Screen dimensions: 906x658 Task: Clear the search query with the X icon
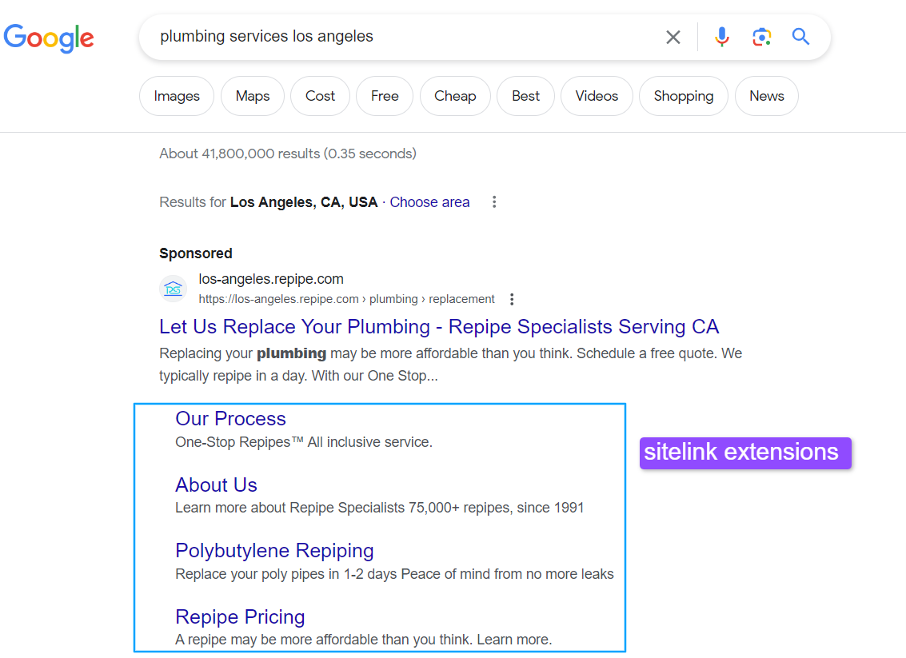673,37
